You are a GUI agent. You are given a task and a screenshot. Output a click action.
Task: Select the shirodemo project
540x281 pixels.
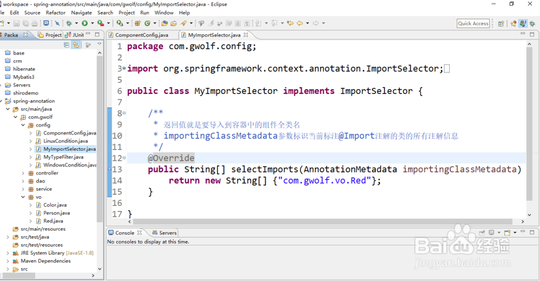25,93
